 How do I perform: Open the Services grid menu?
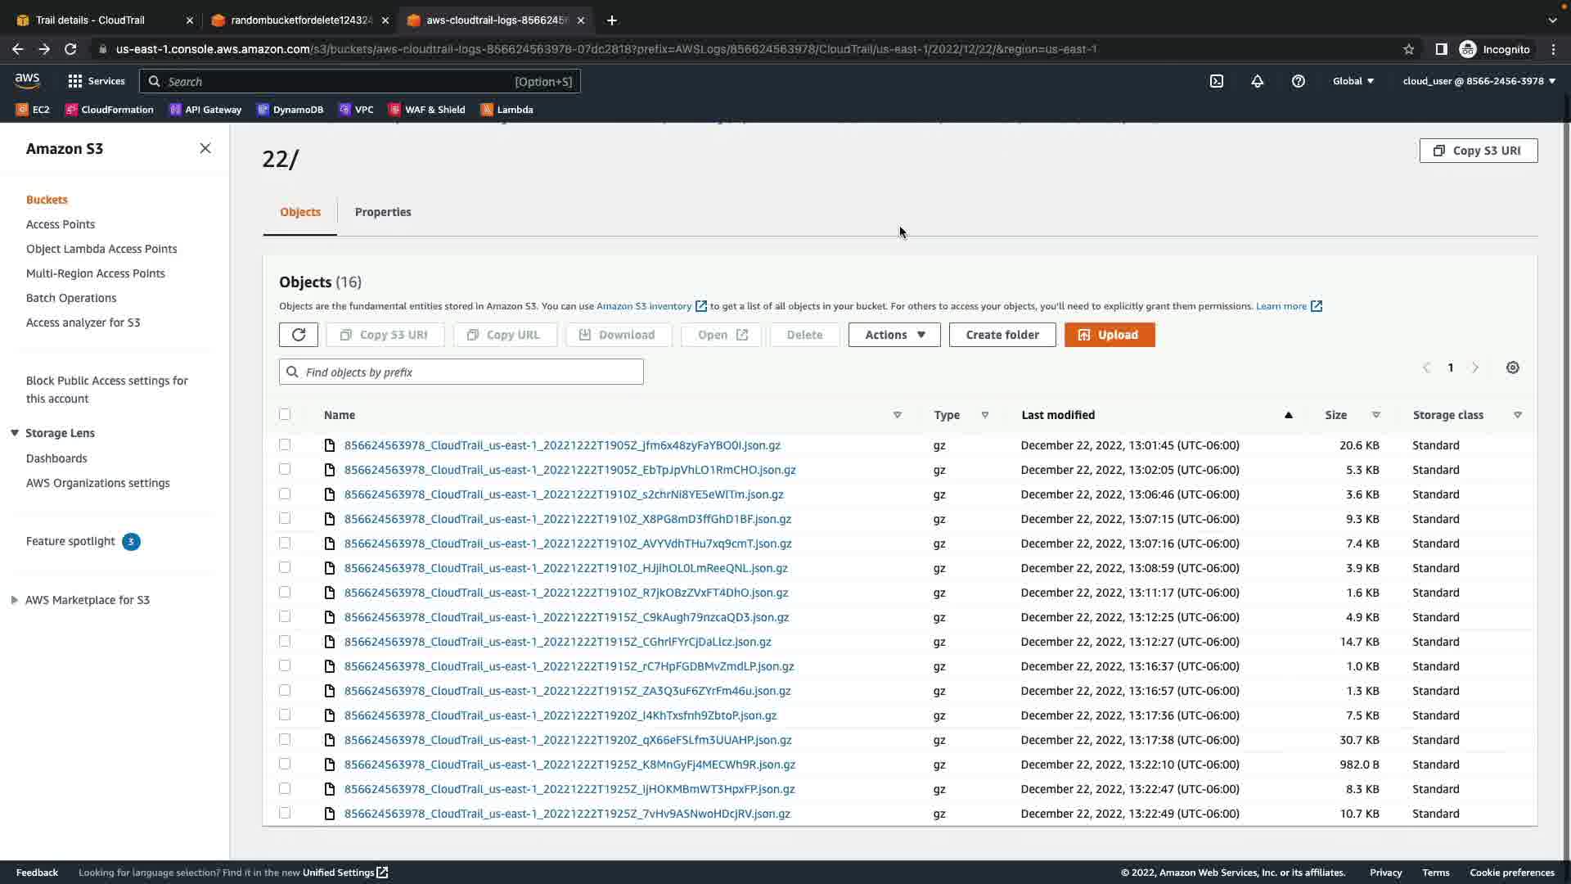click(x=96, y=81)
